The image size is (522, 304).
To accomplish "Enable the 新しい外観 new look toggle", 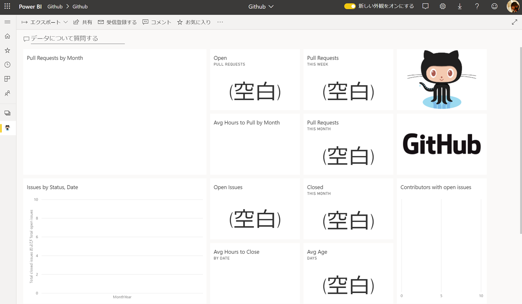I will click(350, 6).
